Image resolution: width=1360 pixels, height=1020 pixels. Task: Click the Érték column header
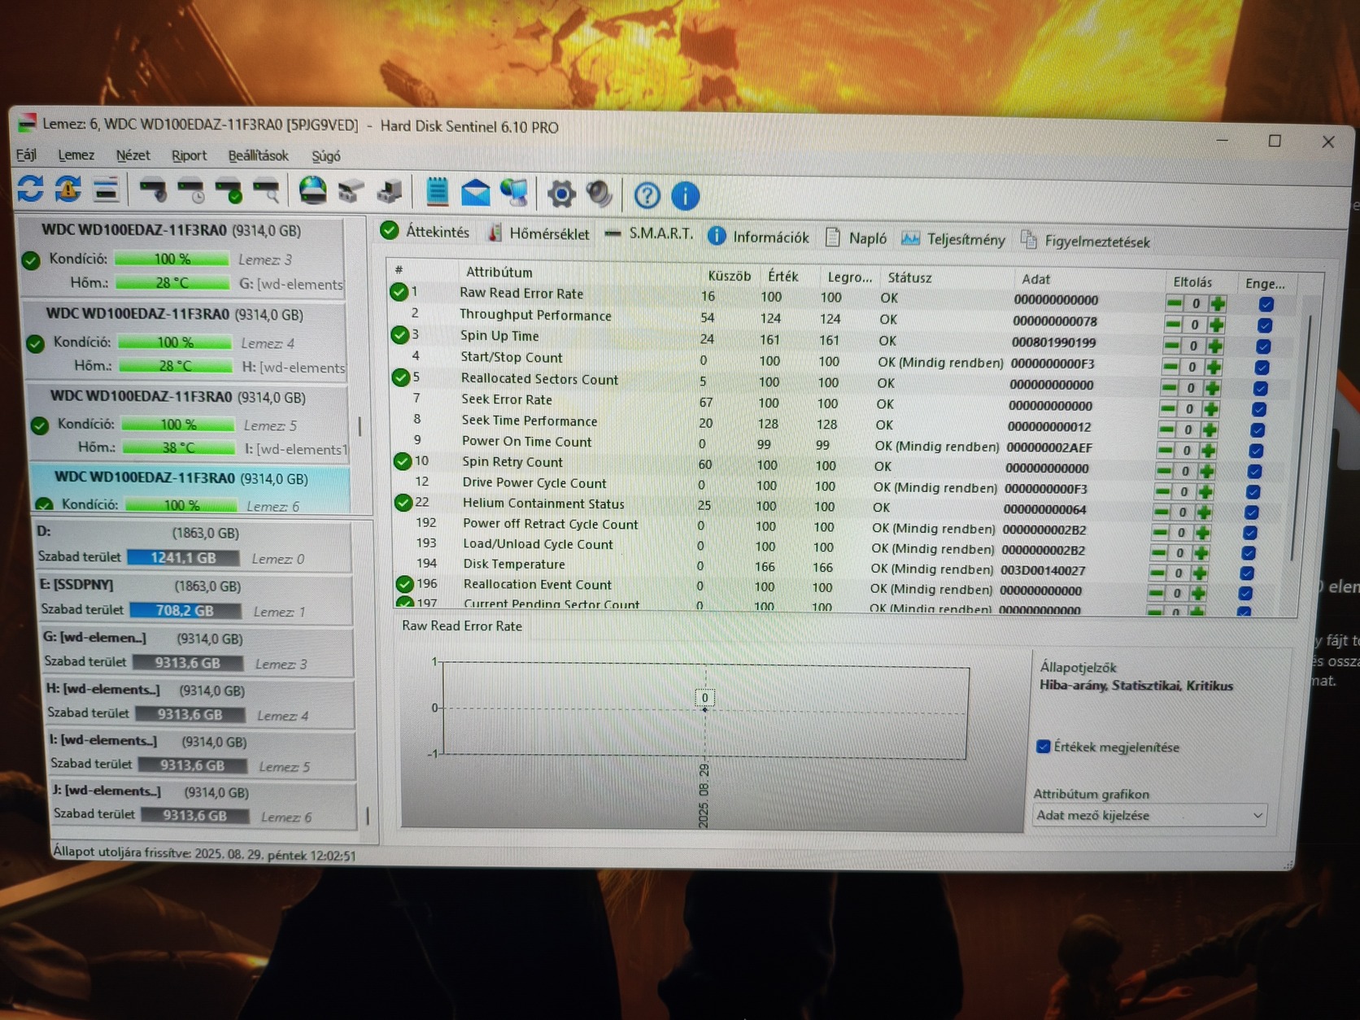(x=782, y=277)
